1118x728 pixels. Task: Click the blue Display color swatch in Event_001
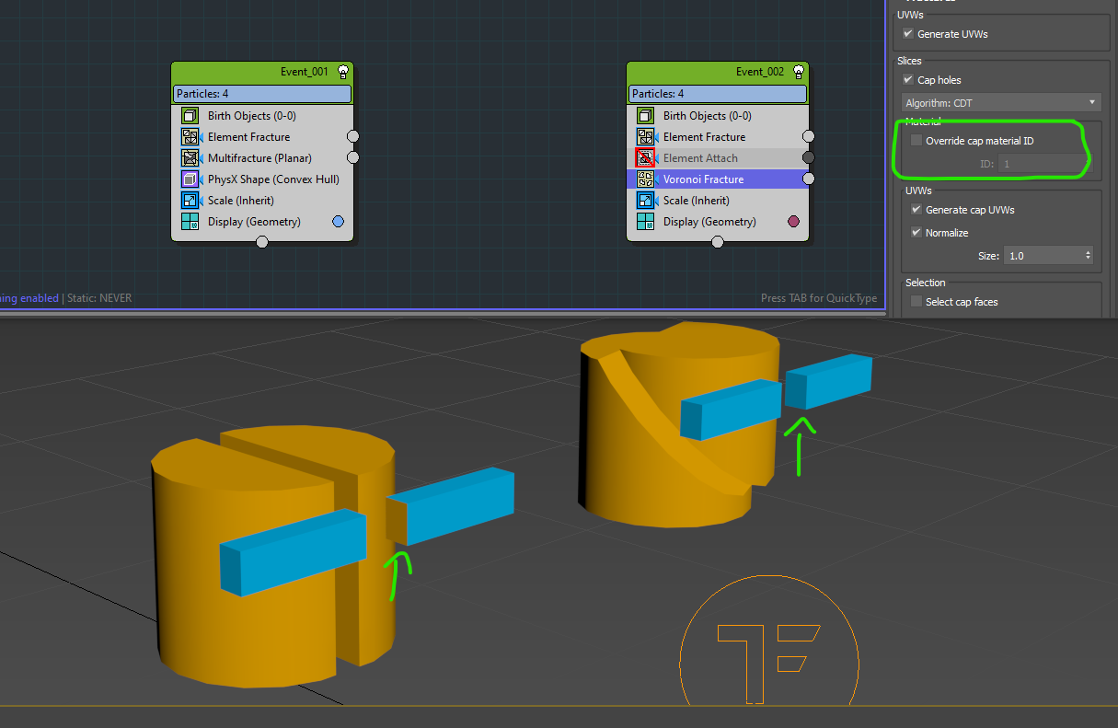(338, 222)
